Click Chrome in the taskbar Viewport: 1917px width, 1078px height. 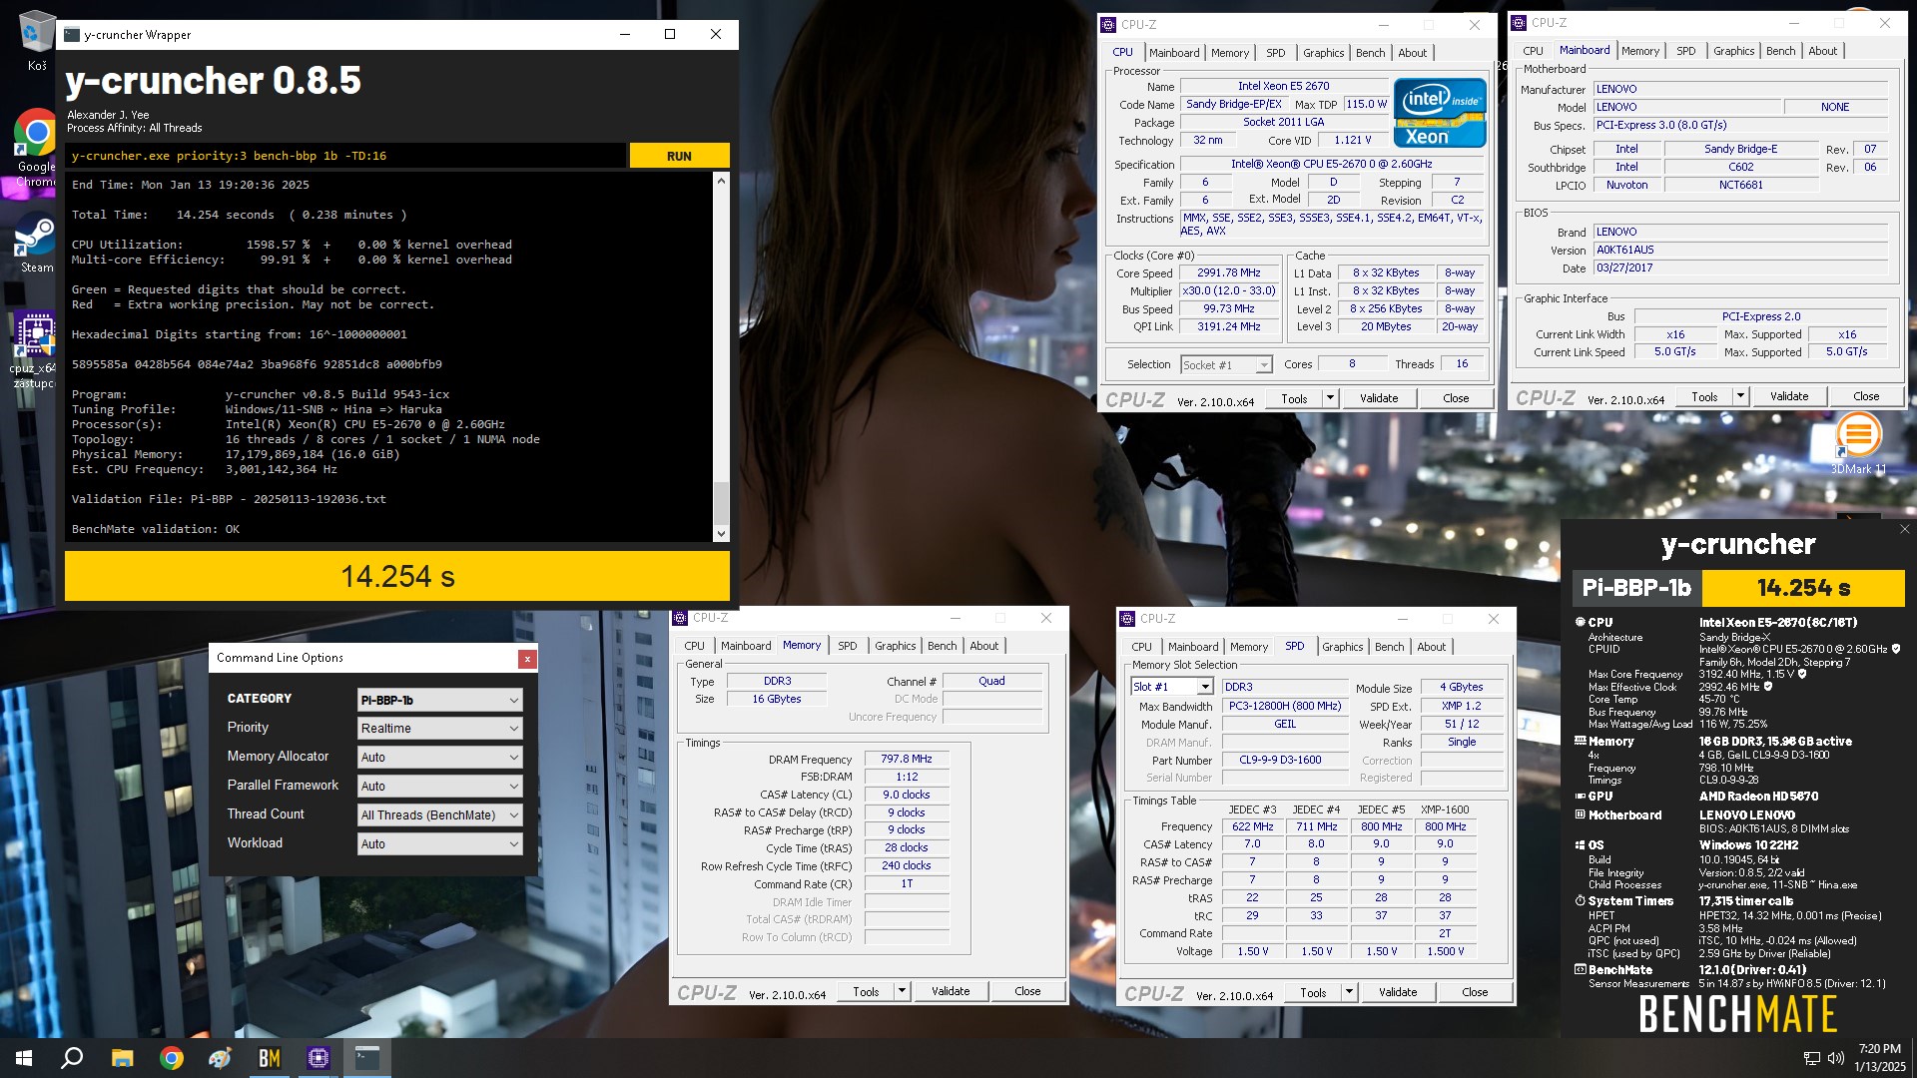coord(172,1058)
